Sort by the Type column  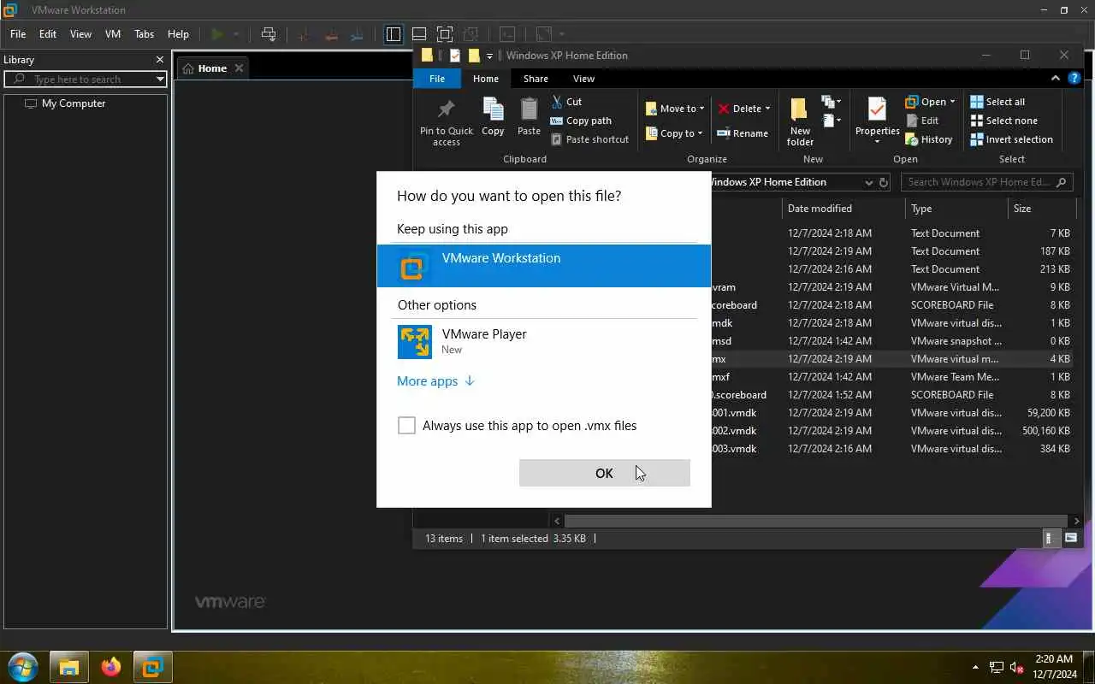coord(956,209)
